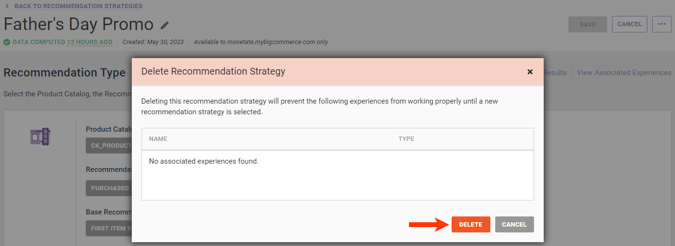
Task: Open View Associated Experiences link
Action: click(x=624, y=73)
